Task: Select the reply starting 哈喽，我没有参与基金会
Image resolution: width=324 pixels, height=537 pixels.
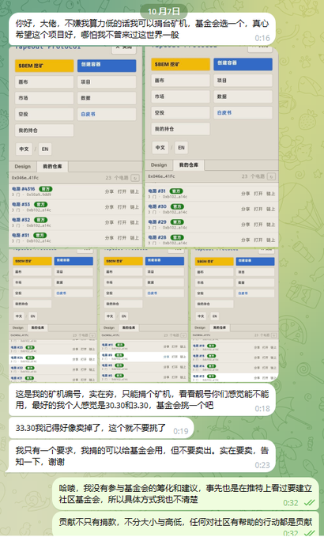Action: pyautogui.click(x=186, y=494)
